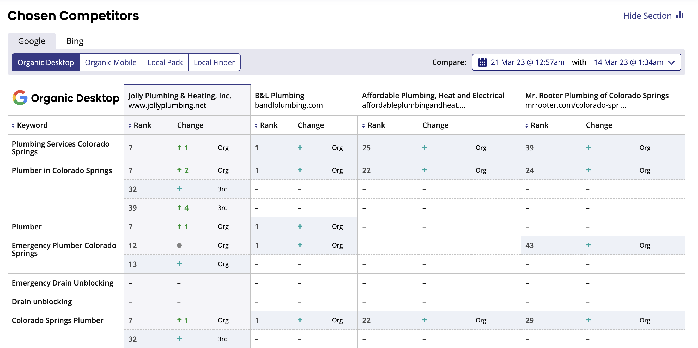The width and height of the screenshot is (698, 348).
Task: Switch to the Bing tab
Action: [75, 41]
